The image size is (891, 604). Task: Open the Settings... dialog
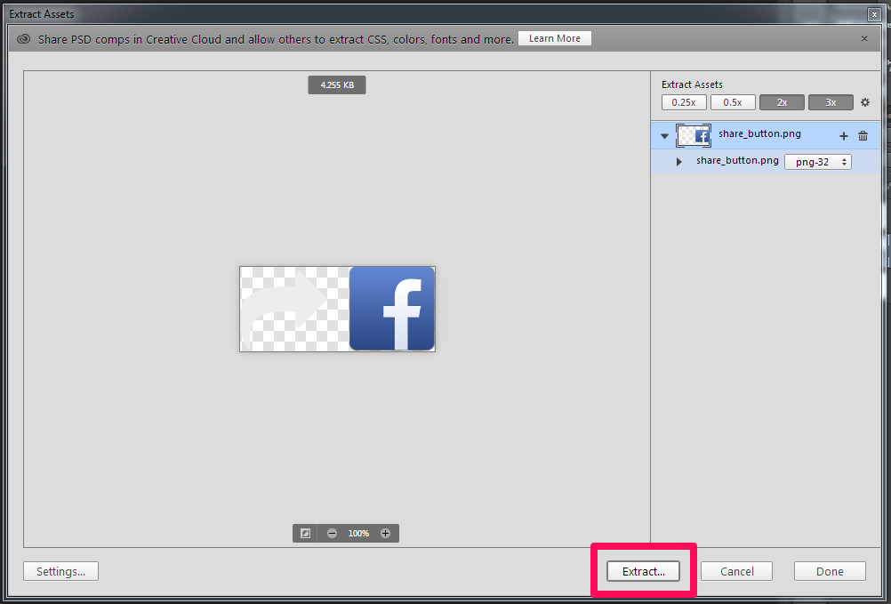click(60, 571)
